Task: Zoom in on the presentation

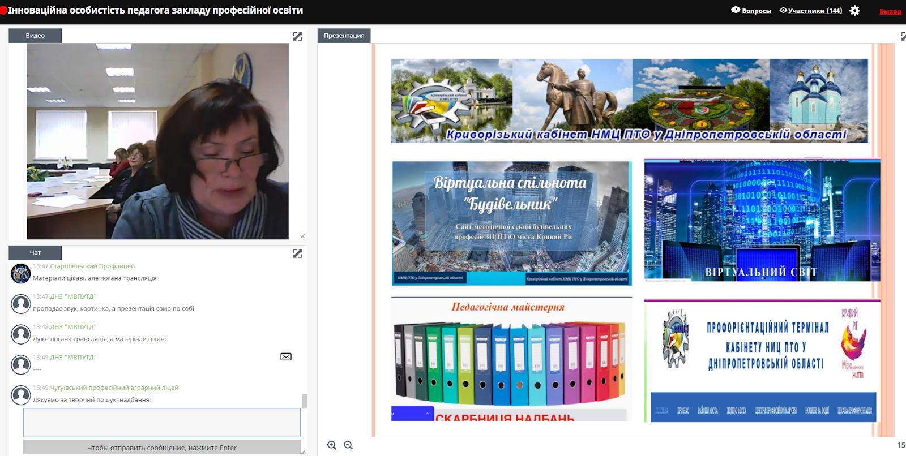Action: [332, 445]
